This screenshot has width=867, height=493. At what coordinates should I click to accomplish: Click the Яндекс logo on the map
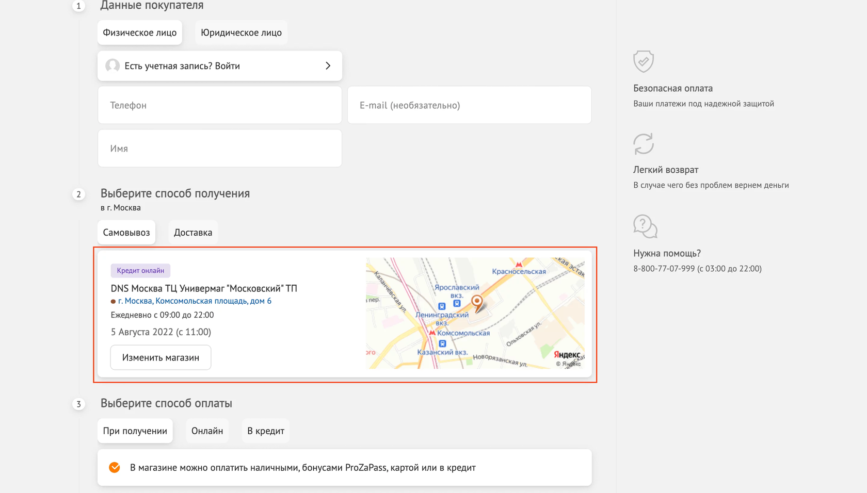pyautogui.click(x=567, y=355)
